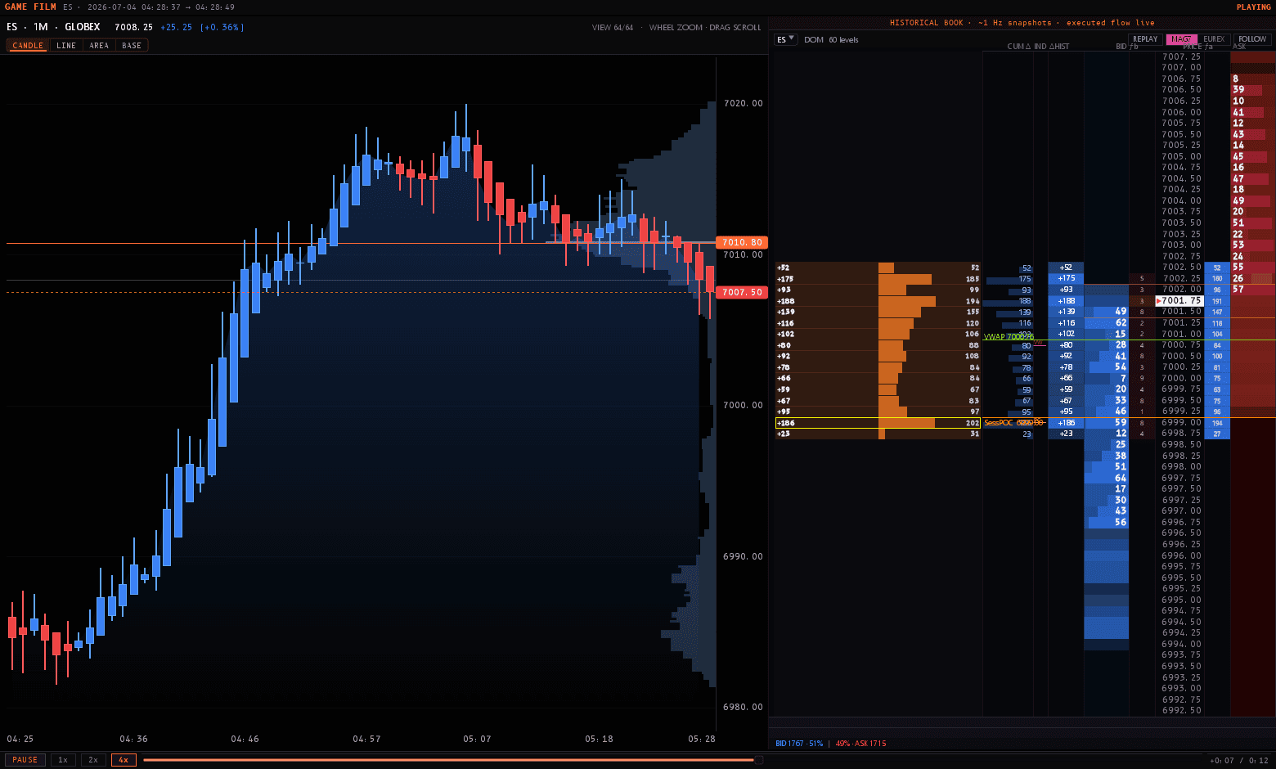Click the 05:07 time axis label
Screen dimensions: 1276x769
(477, 739)
